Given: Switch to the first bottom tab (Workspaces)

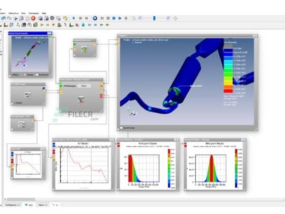Looking at the screenshot, I should [12, 205].
